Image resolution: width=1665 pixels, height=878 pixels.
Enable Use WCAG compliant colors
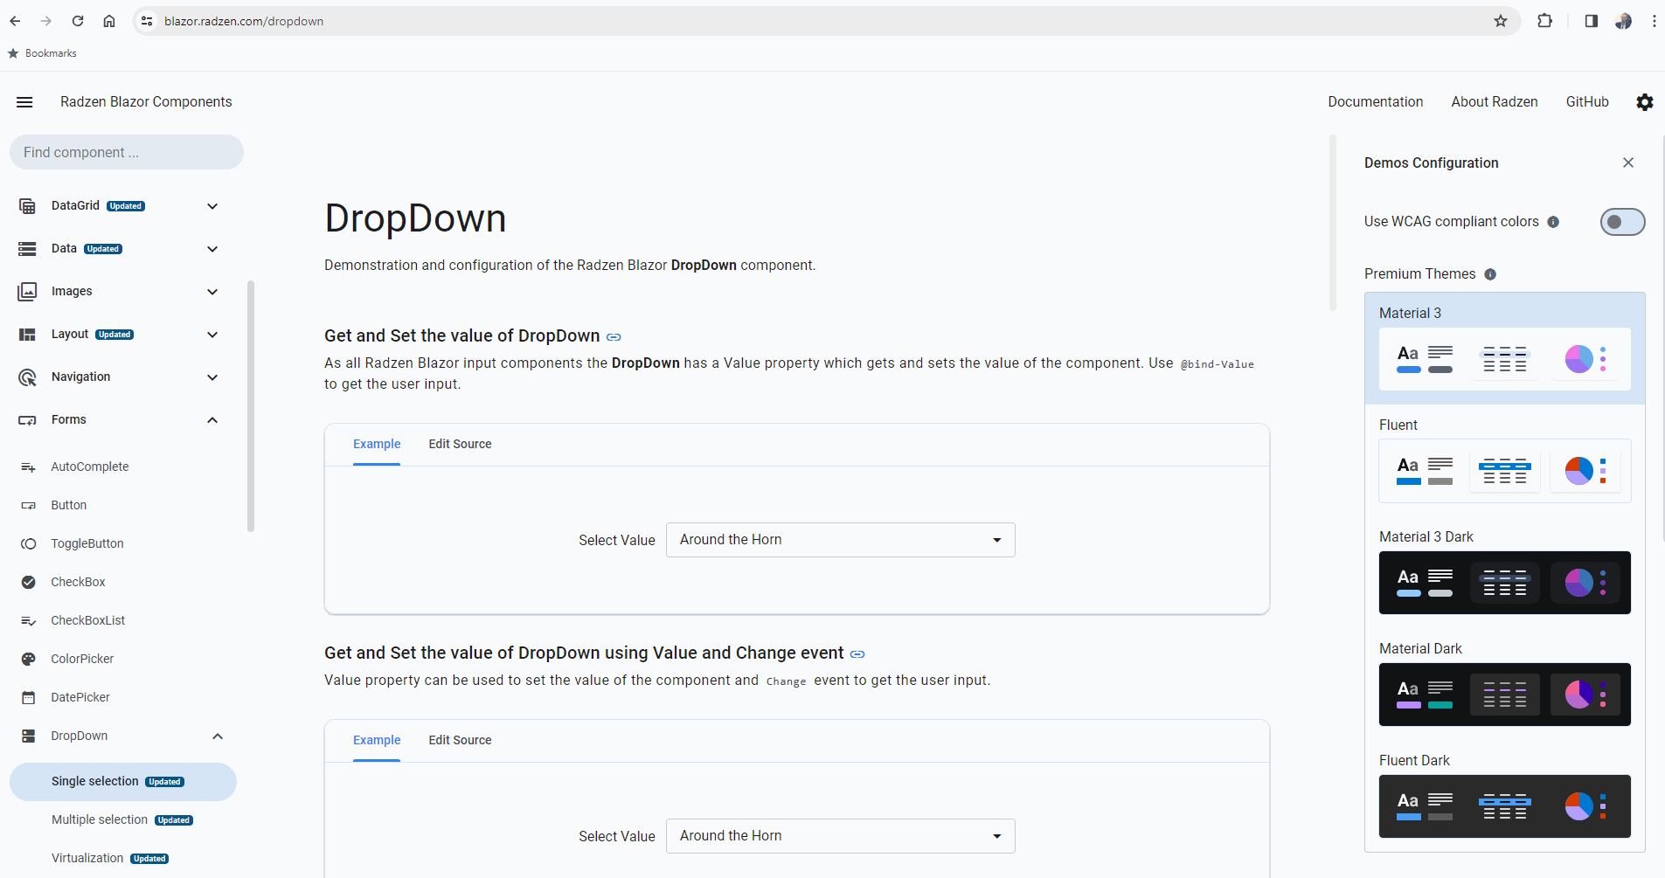(1622, 222)
